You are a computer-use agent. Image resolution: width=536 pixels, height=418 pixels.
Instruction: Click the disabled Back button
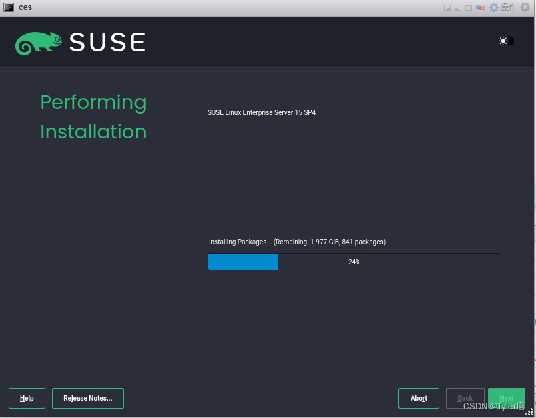click(465, 398)
